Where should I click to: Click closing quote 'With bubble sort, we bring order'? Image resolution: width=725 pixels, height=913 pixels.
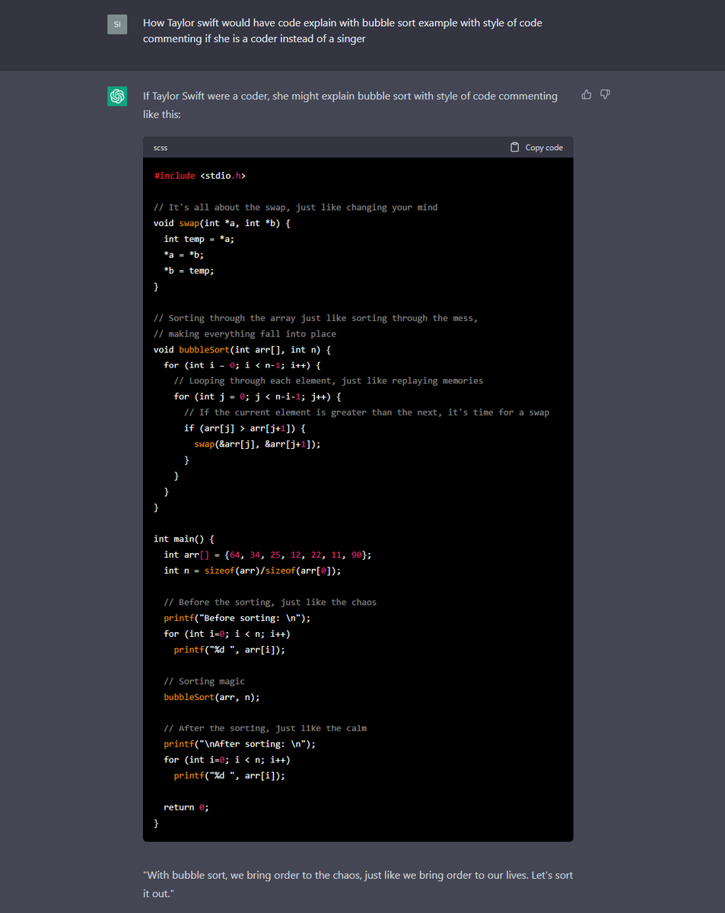(x=358, y=884)
